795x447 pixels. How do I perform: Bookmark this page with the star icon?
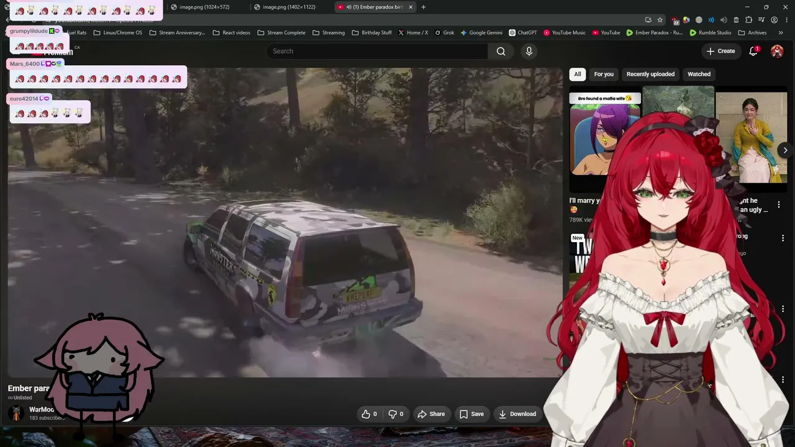coord(660,20)
